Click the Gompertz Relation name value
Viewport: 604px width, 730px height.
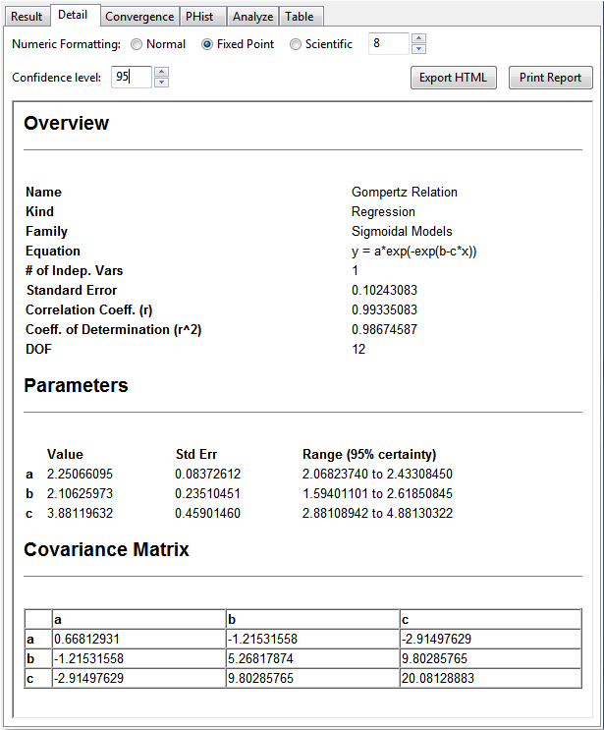(405, 192)
